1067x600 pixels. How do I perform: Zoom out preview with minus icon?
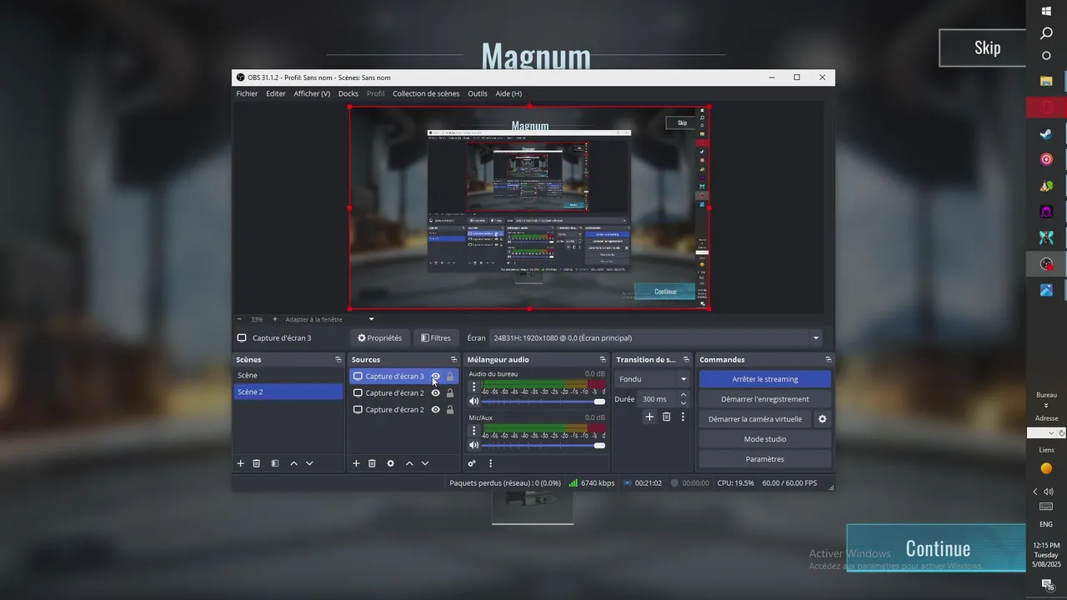[x=239, y=319]
